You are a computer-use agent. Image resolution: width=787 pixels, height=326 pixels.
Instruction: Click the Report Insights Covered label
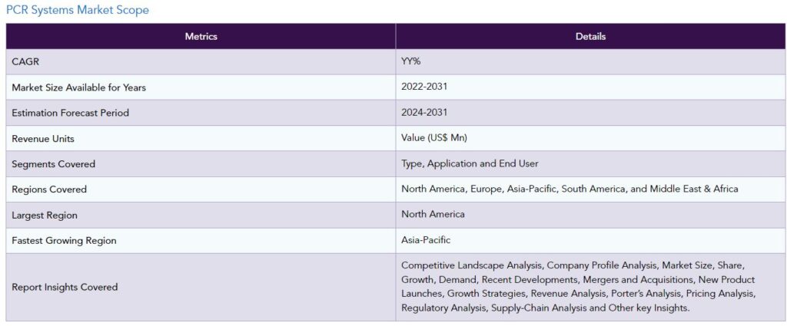coord(65,287)
